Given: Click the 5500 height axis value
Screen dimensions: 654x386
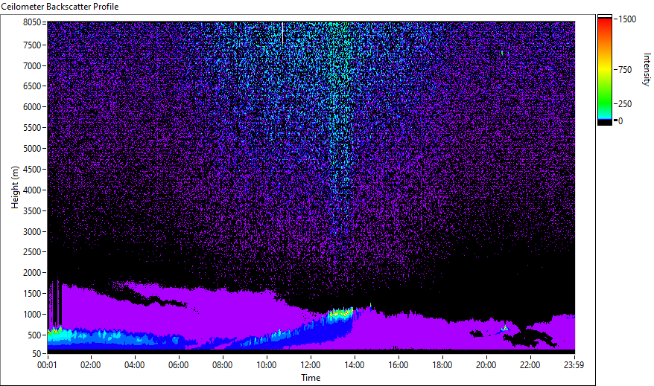Looking at the screenshot, I should 32,128.
